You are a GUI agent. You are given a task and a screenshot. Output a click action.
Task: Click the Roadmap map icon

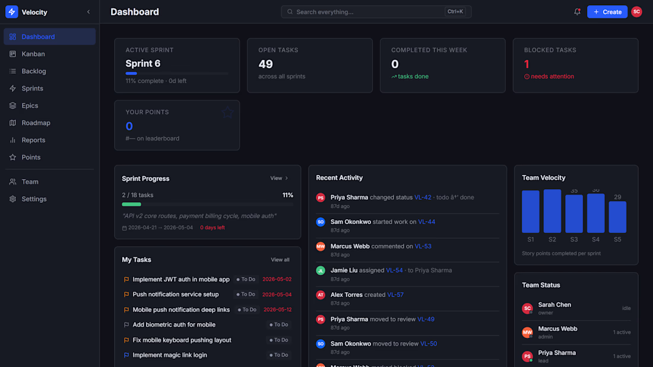pos(13,123)
